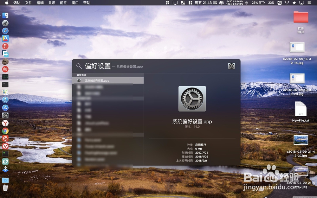Open the 显示 menu
The height and width of the screenshot is (198, 317).
click(x=52, y=3)
